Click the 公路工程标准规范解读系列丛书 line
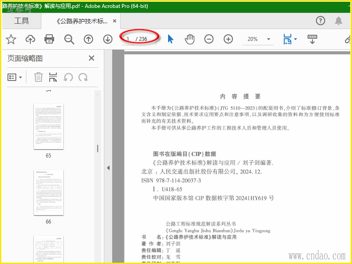This screenshot has height=264, width=352. tap(201, 224)
